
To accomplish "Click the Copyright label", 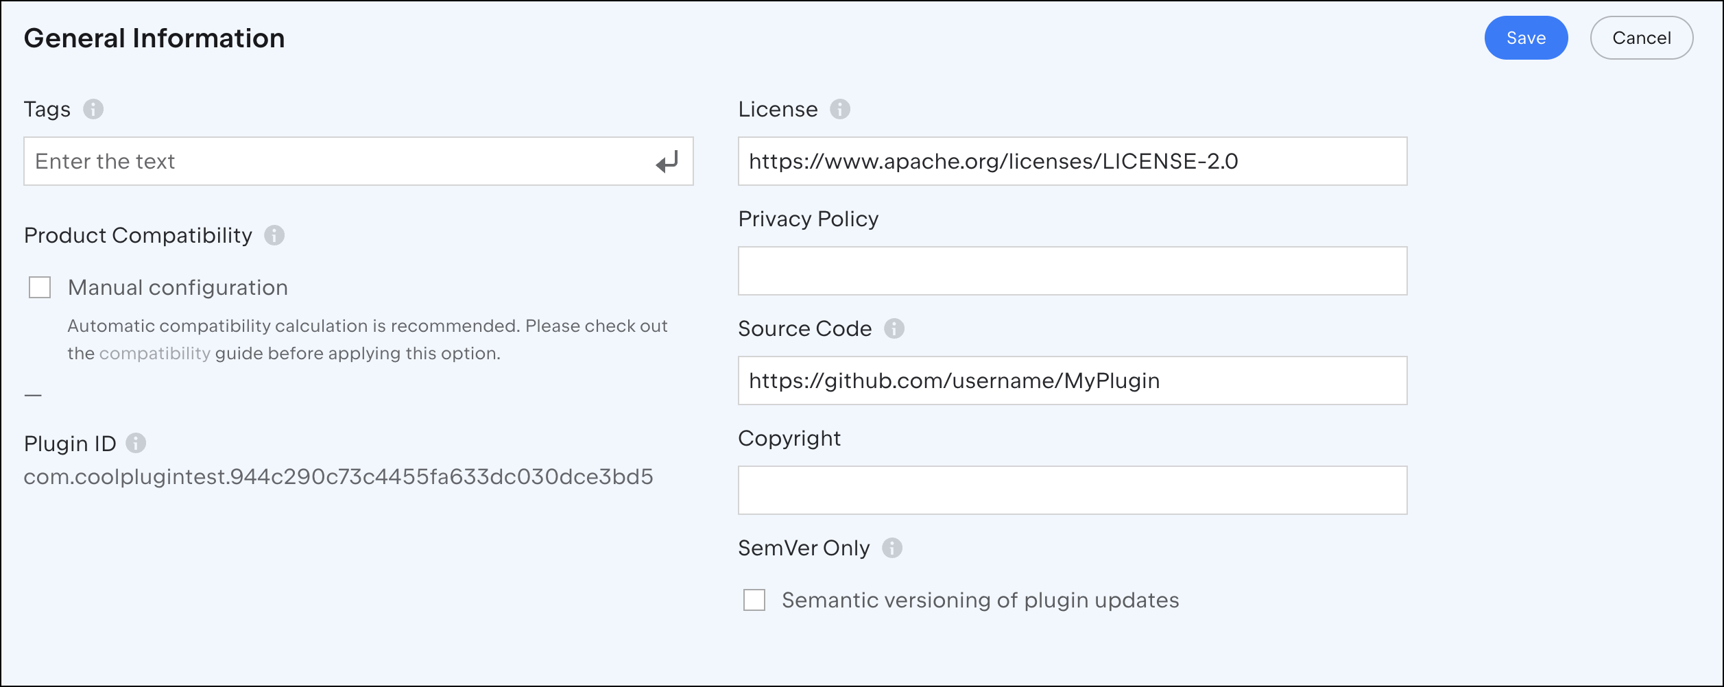I will click(x=789, y=438).
